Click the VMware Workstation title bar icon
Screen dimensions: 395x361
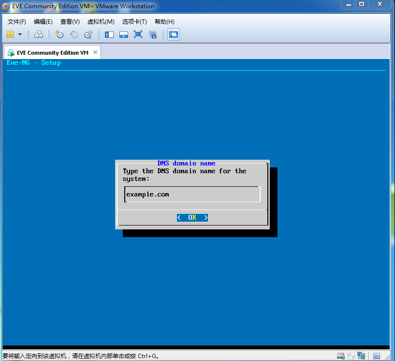[x=5, y=6]
